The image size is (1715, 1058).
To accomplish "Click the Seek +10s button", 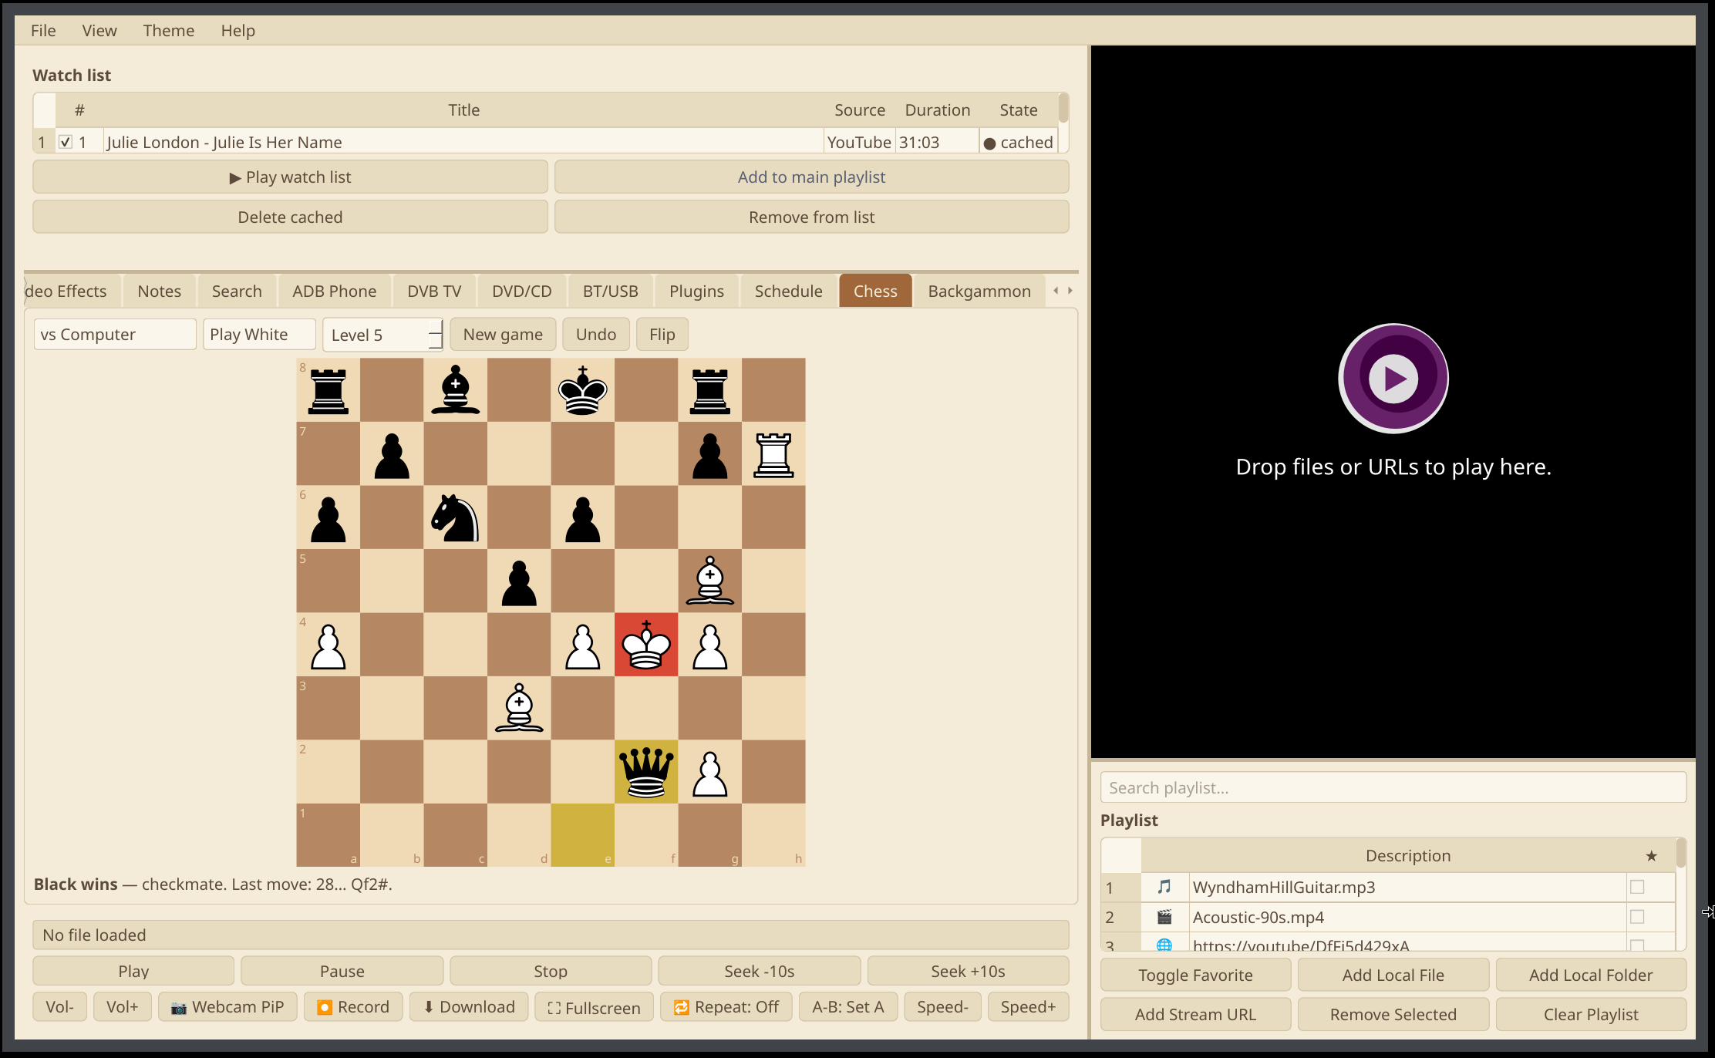I will coord(968,972).
